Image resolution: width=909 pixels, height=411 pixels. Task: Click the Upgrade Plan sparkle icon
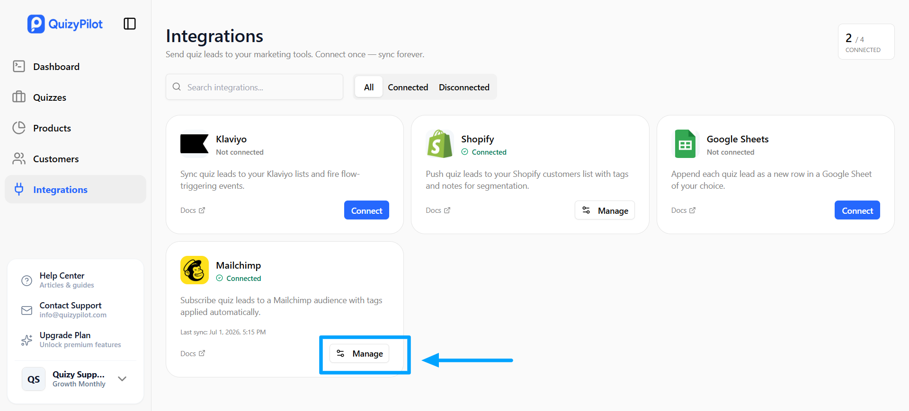[27, 340]
